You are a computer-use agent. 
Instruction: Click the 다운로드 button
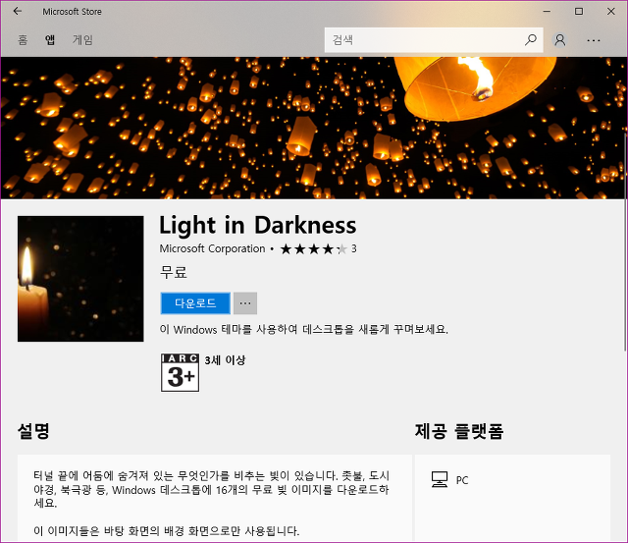tap(195, 303)
